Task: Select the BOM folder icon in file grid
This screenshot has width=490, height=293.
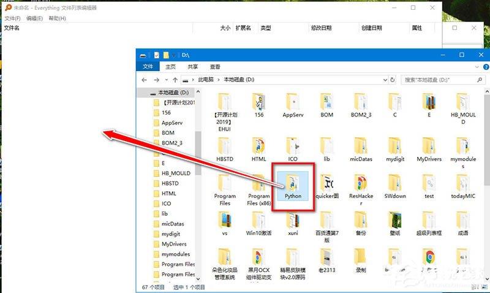Action: (326, 102)
